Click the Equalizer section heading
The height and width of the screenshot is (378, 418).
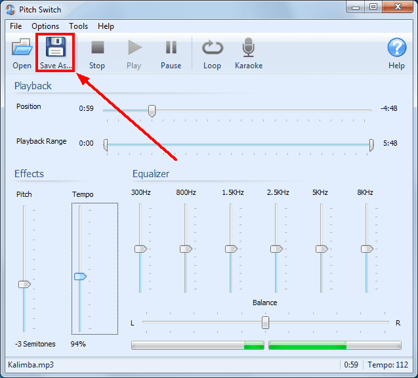point(151,174)
